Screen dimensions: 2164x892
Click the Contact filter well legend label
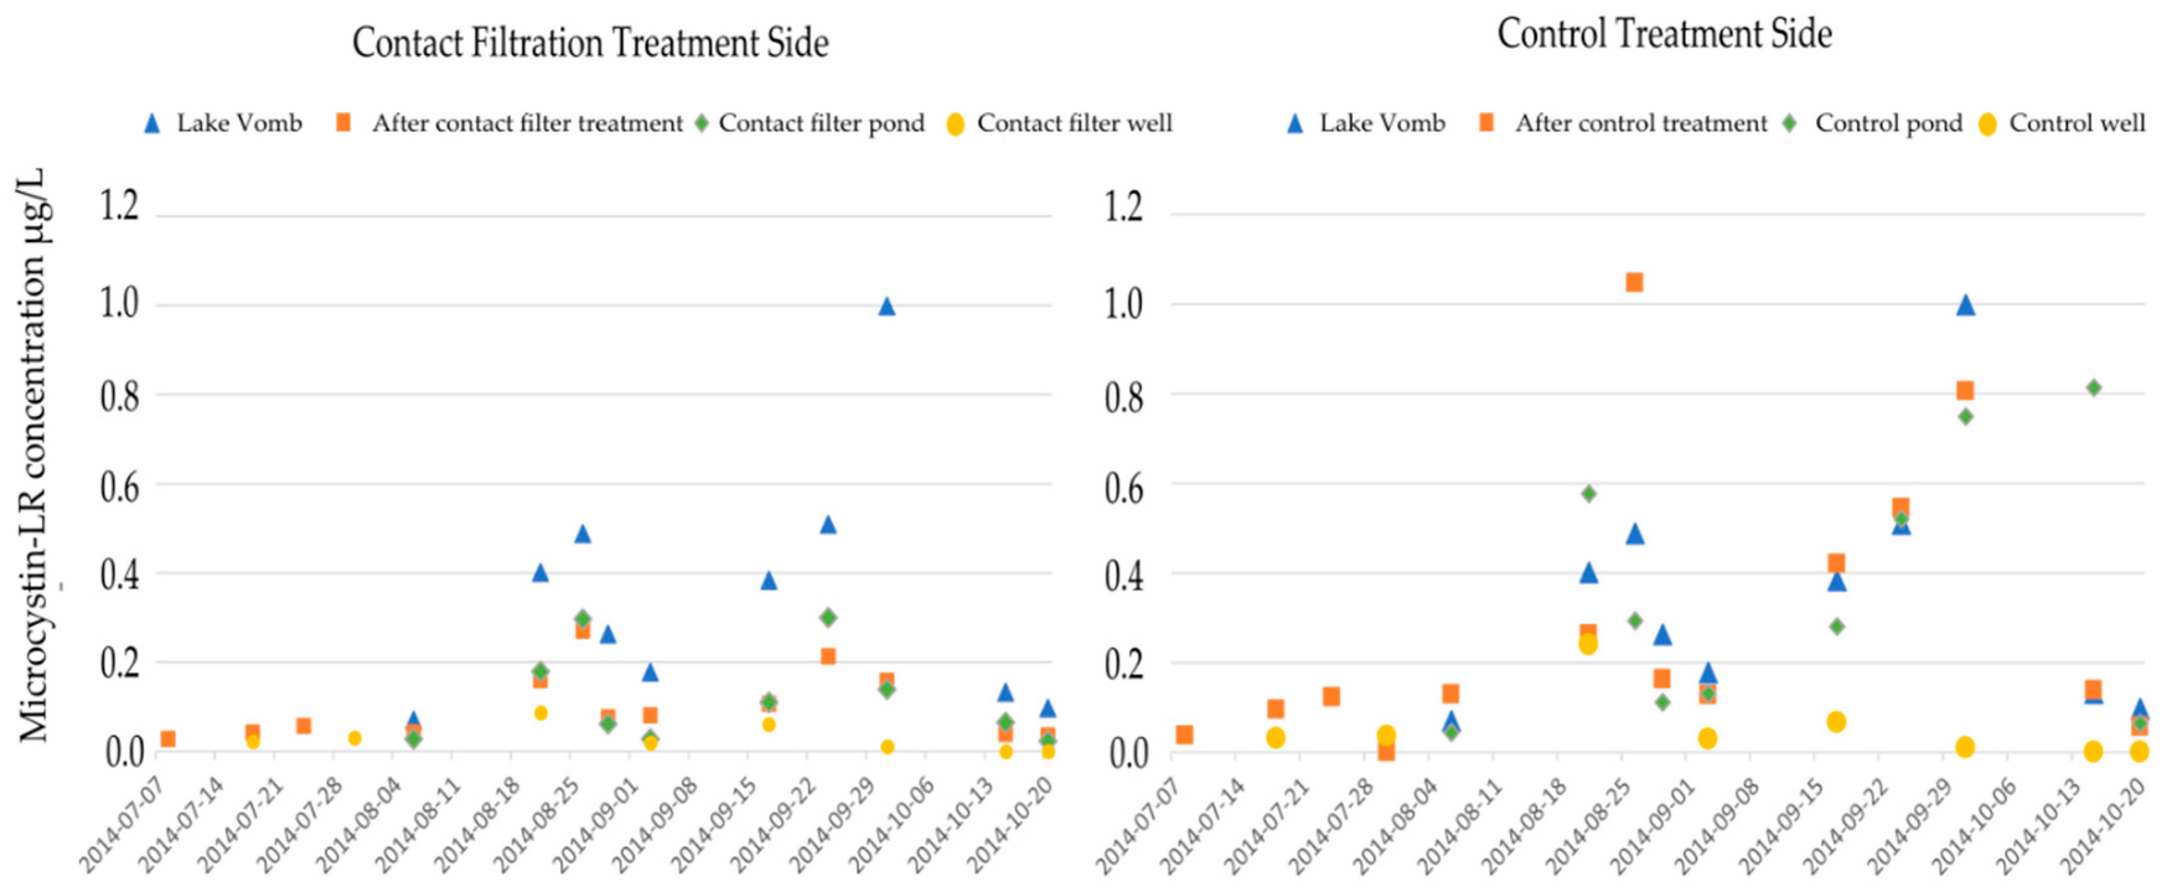pos(1075,123)
